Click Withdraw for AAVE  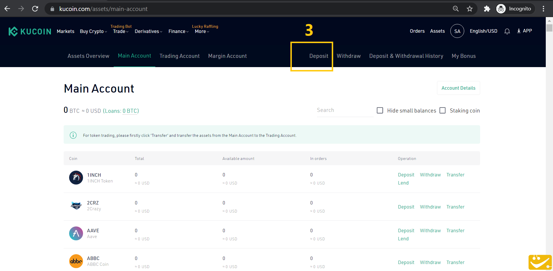[430, 231]
